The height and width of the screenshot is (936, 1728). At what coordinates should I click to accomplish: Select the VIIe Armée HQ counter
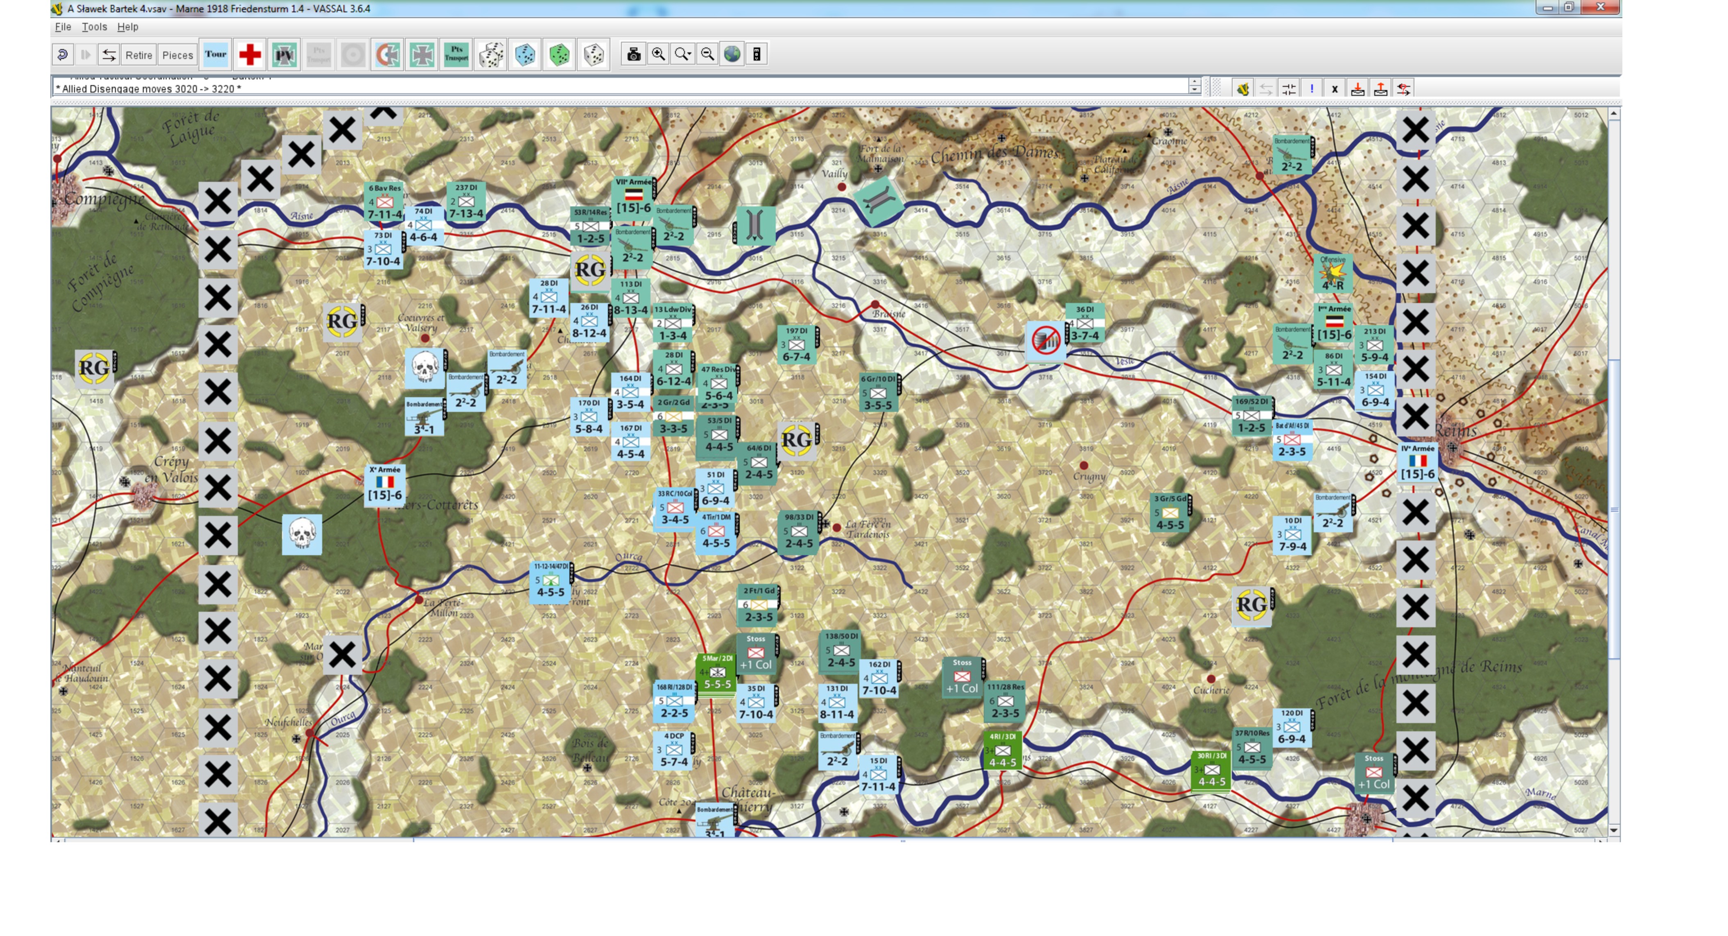coord(633,196)
